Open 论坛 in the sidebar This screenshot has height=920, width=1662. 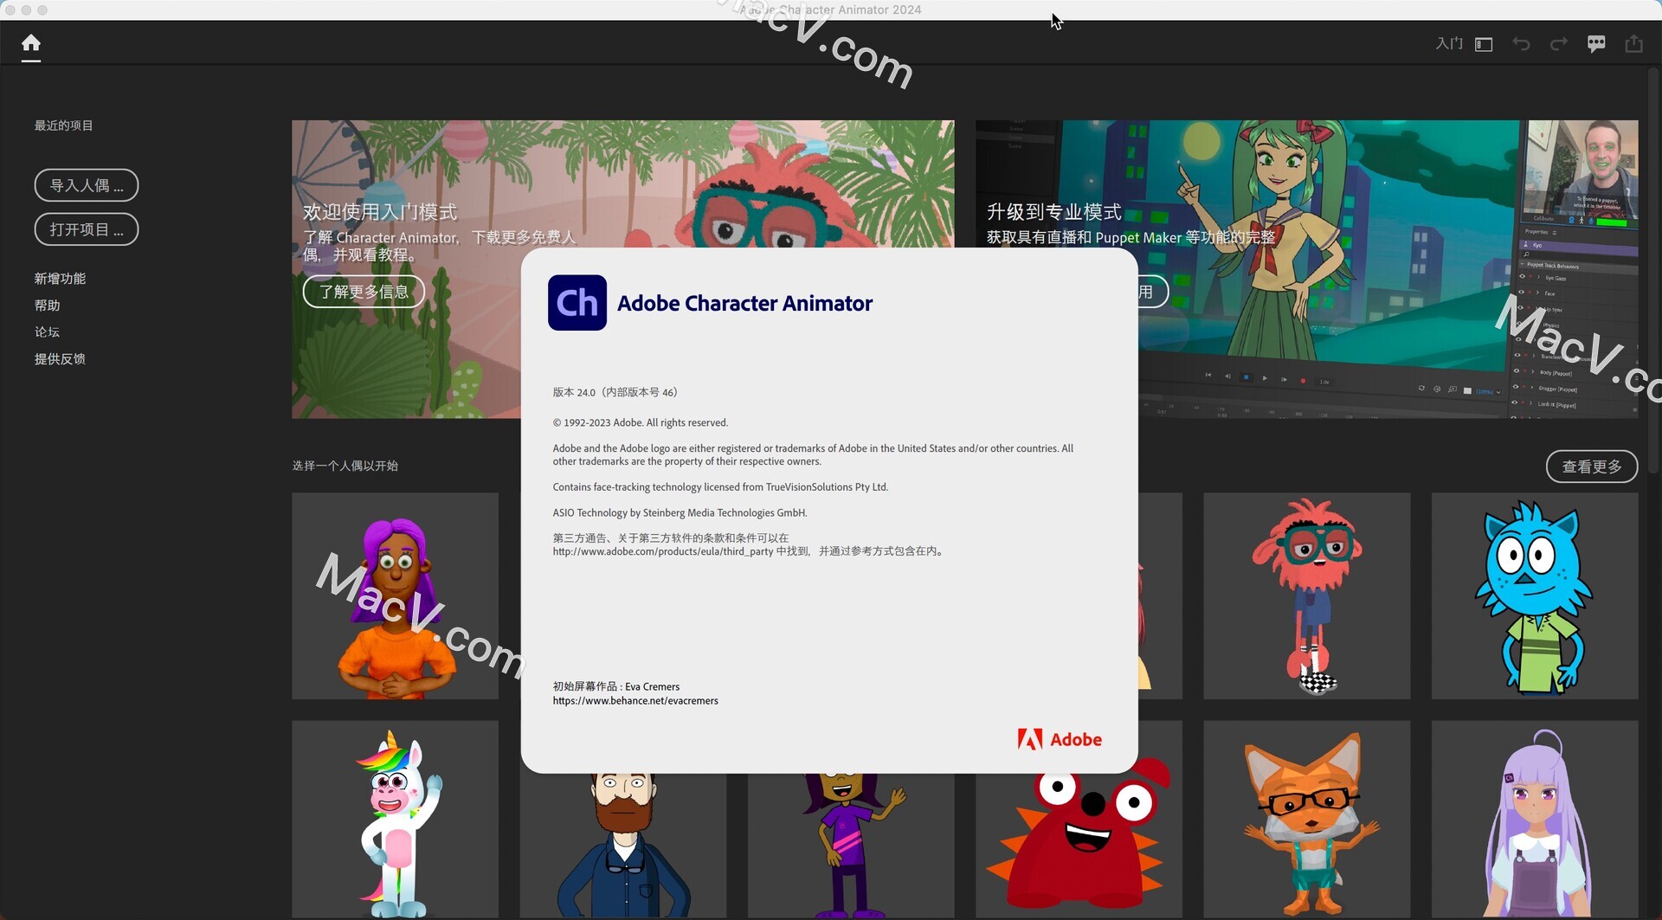click(x=47, y=332)
